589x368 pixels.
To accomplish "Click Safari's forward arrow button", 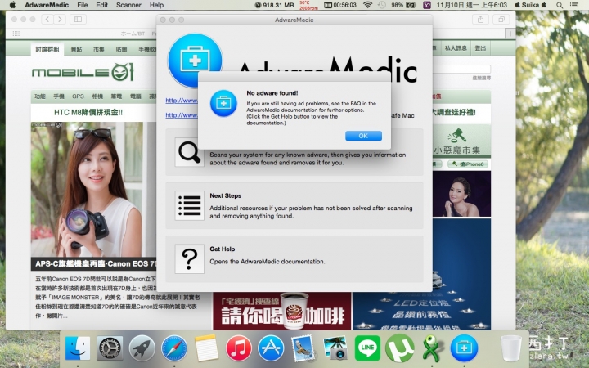I will coord(60,19).
